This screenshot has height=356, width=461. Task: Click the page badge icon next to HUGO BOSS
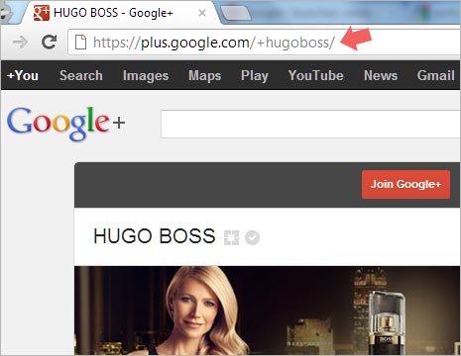click(x=231, y=237)
